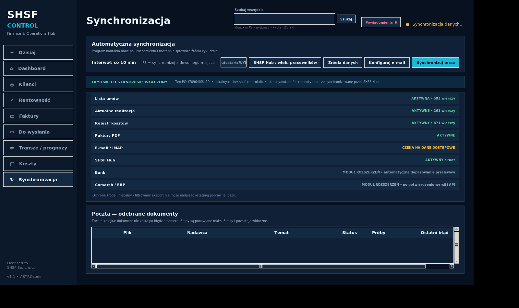Click the panel icon beside Koszty
The height and width of the screenshot is (308, 519).
click(12, 164)
